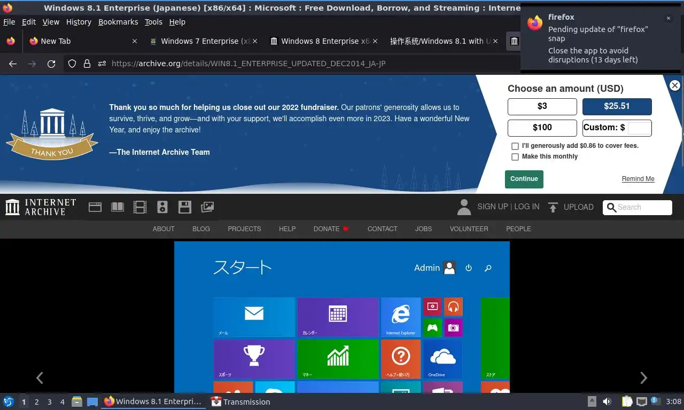684x410 pixels.
Task: Open the Images icon in archive navbar
Action: pos(207,207)
